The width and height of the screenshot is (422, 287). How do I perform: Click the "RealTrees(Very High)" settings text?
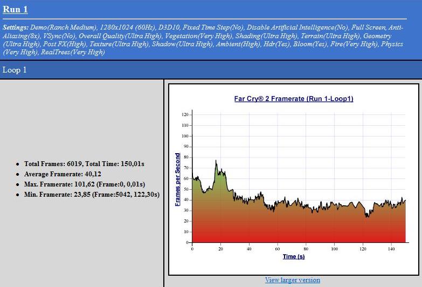click(x=73, y=52)
